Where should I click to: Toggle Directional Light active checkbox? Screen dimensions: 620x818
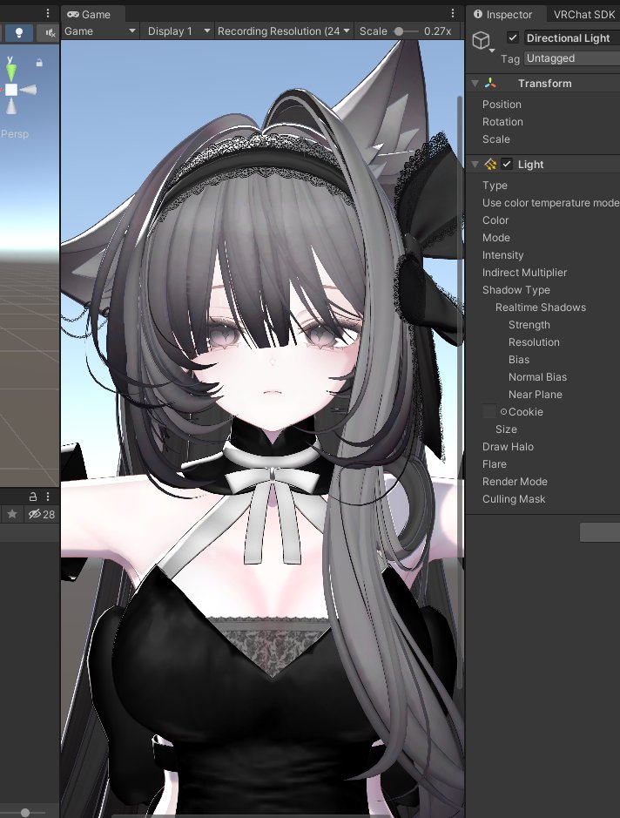tap(513, 37)
